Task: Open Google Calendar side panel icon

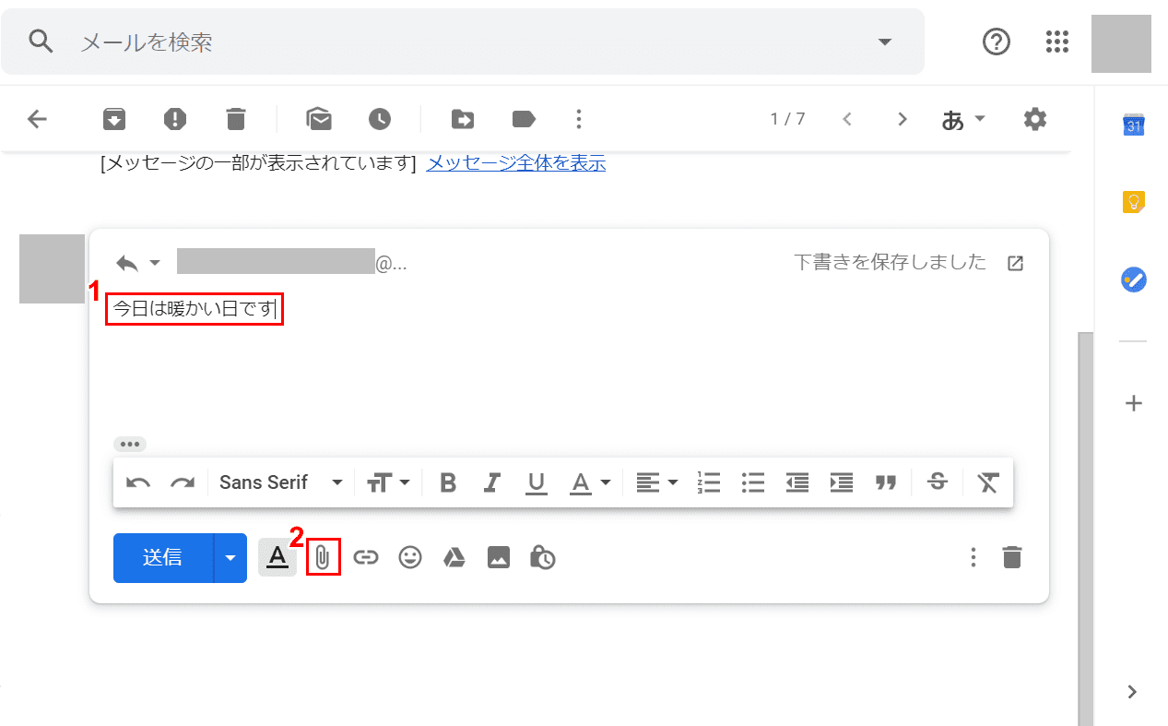Action: coord(1134,125)
